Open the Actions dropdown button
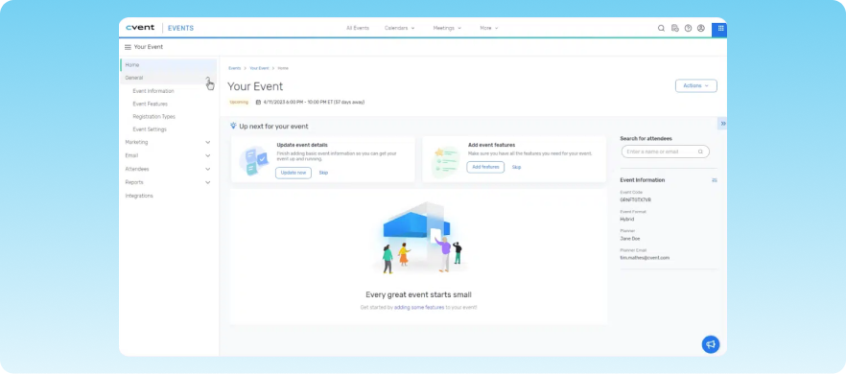The image size is (846, 374). 696,85
